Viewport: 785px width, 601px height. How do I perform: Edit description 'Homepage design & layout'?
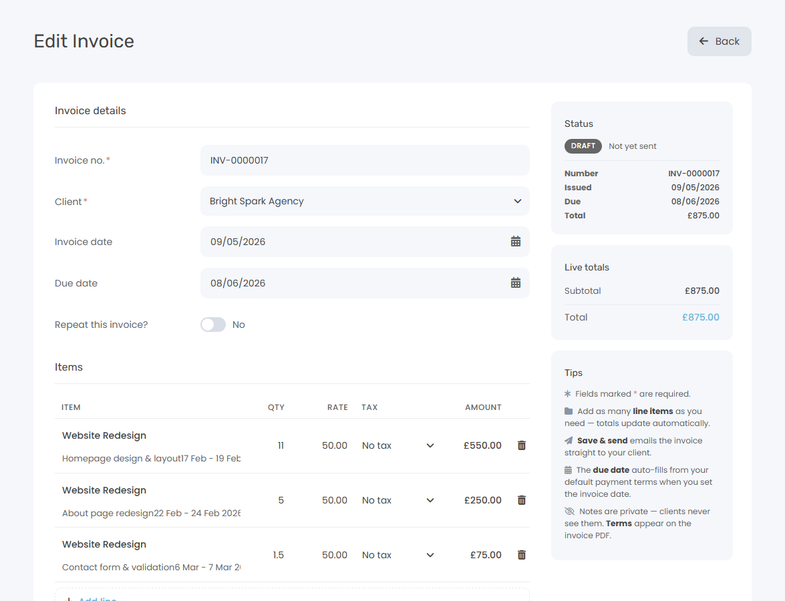151,458
